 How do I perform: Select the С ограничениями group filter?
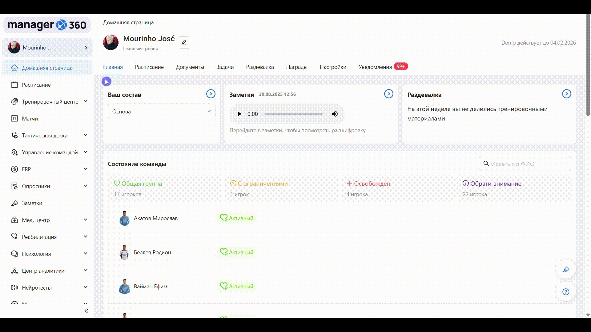262,184
